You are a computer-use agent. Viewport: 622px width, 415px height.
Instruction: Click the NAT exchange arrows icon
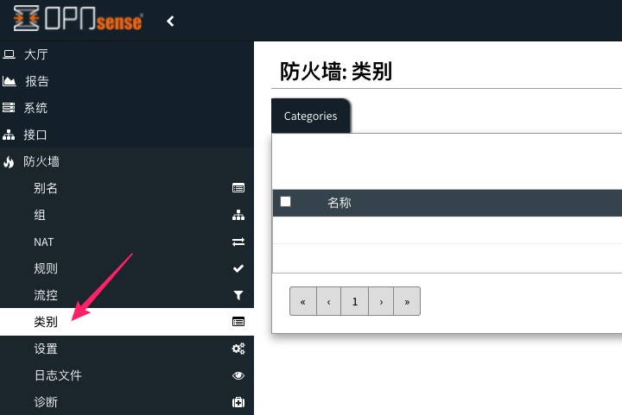(238, 242)
